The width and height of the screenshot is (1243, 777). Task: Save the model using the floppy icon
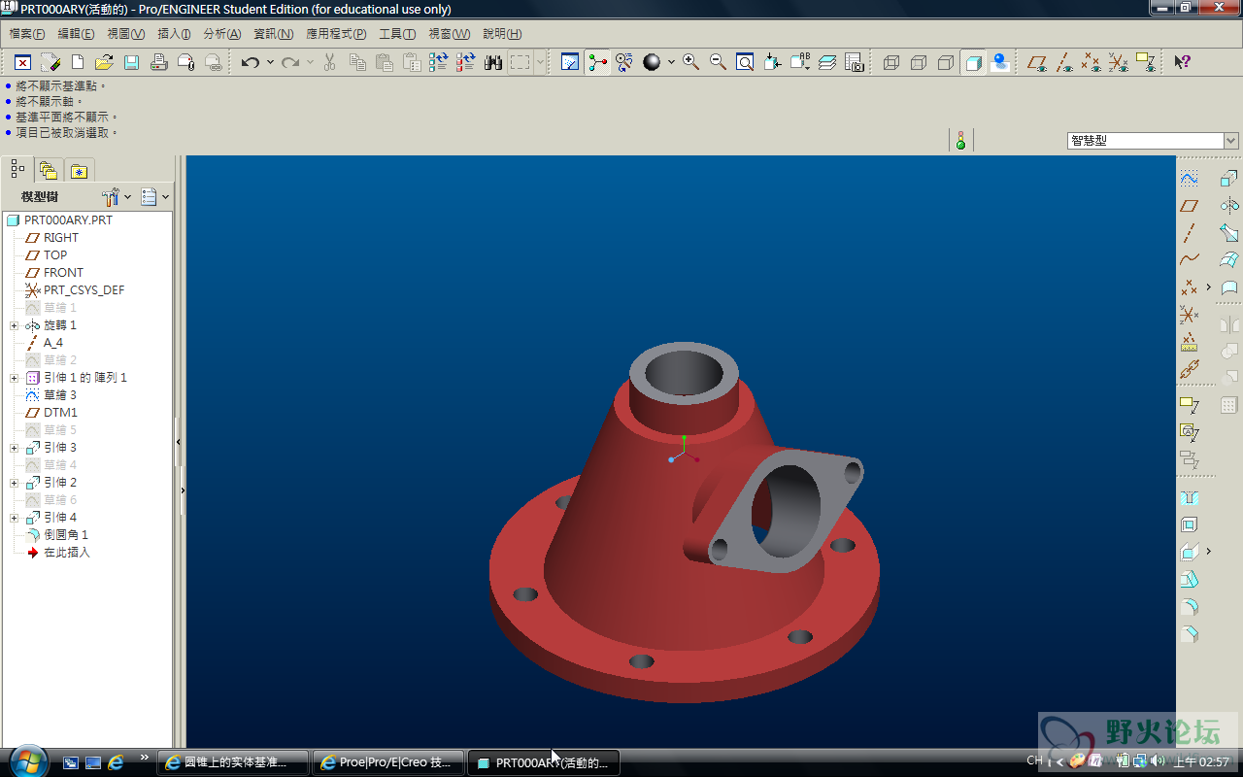tap(131, 62)
